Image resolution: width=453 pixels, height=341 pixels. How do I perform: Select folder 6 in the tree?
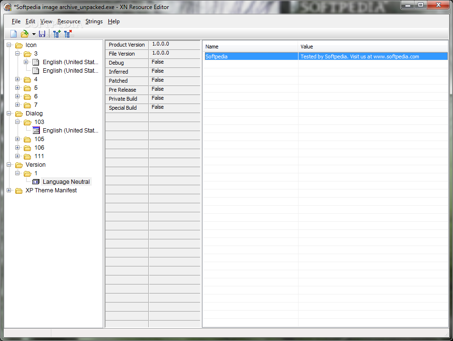[36, 96]
